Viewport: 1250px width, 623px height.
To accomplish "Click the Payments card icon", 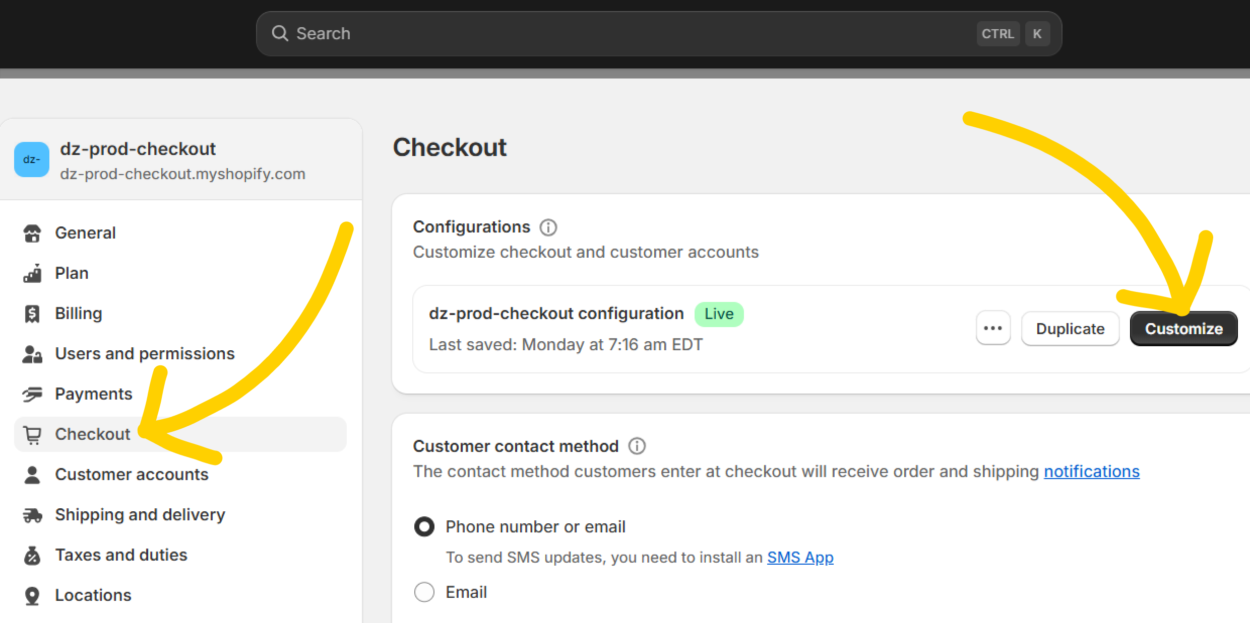I will coord(32,394).
